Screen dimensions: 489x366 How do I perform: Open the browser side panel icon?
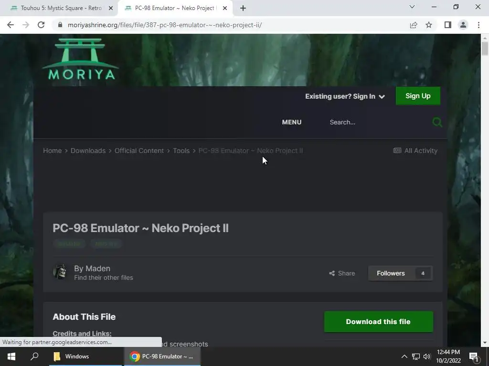tap(448, 25)
